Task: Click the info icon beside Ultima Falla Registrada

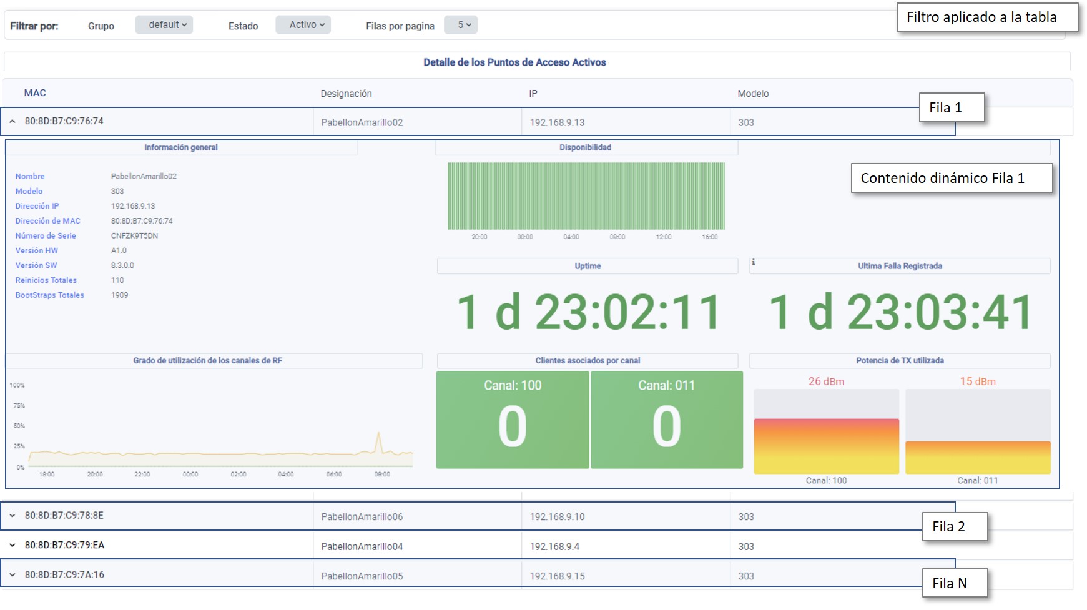Action: 754,262
